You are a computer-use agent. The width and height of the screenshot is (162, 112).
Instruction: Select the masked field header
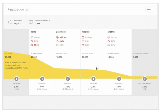(86, 32)
